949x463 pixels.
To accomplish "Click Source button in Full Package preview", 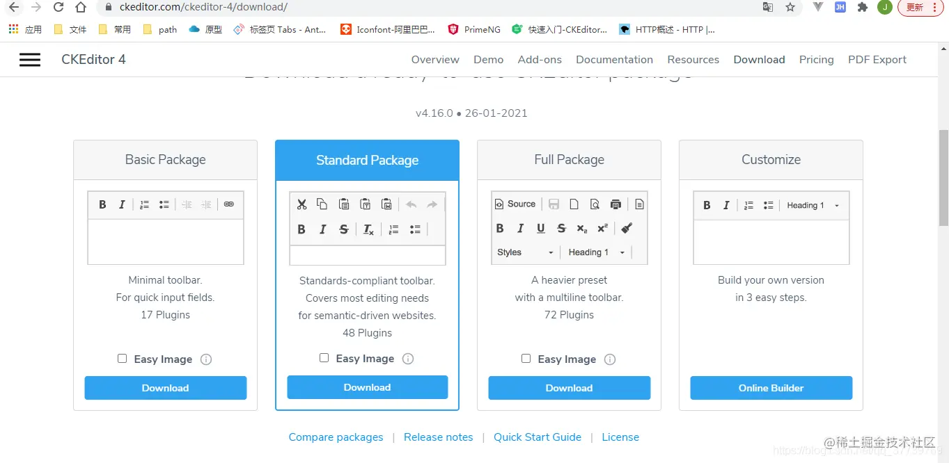I will pyautogui.click(x=515, y=204).
